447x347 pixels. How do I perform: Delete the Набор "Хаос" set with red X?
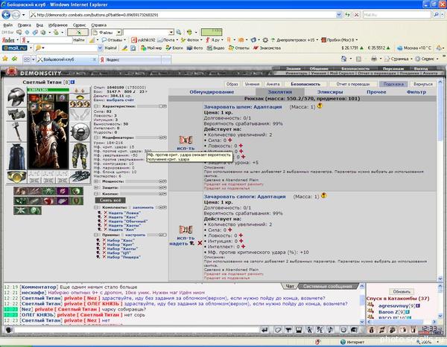pos(104,240)
